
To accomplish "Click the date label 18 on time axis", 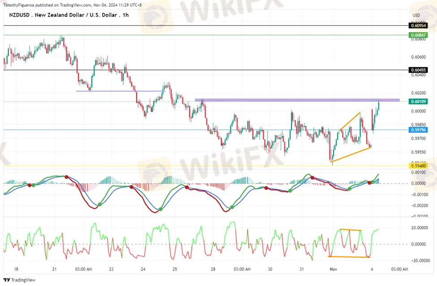I will (16, 269).
